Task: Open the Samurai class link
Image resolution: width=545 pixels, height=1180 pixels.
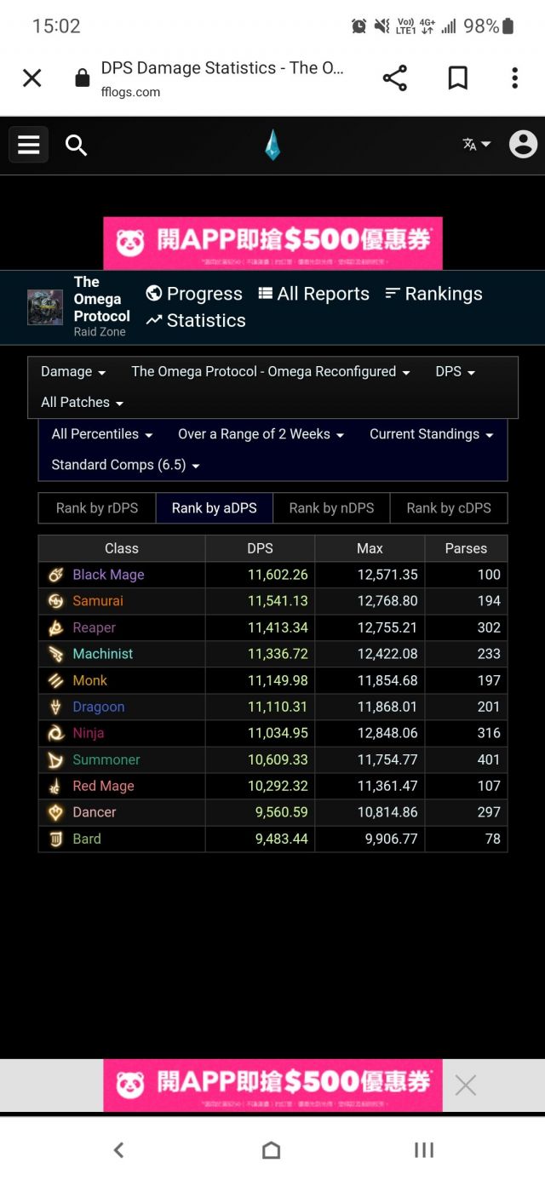Action: pyautogui.click(x=97, y=601)
